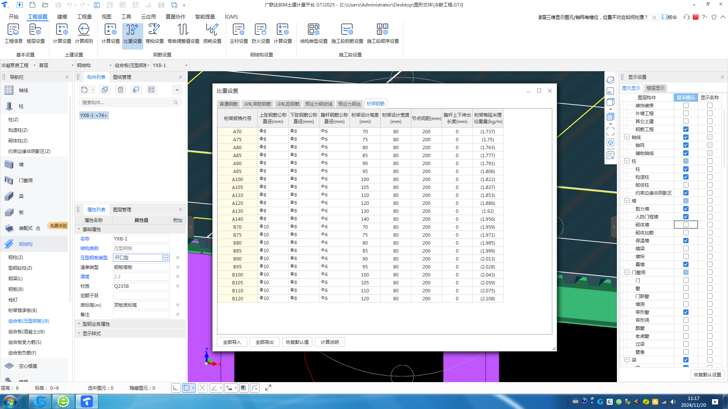Click the save icon in the title bar

tap(58, 5)
